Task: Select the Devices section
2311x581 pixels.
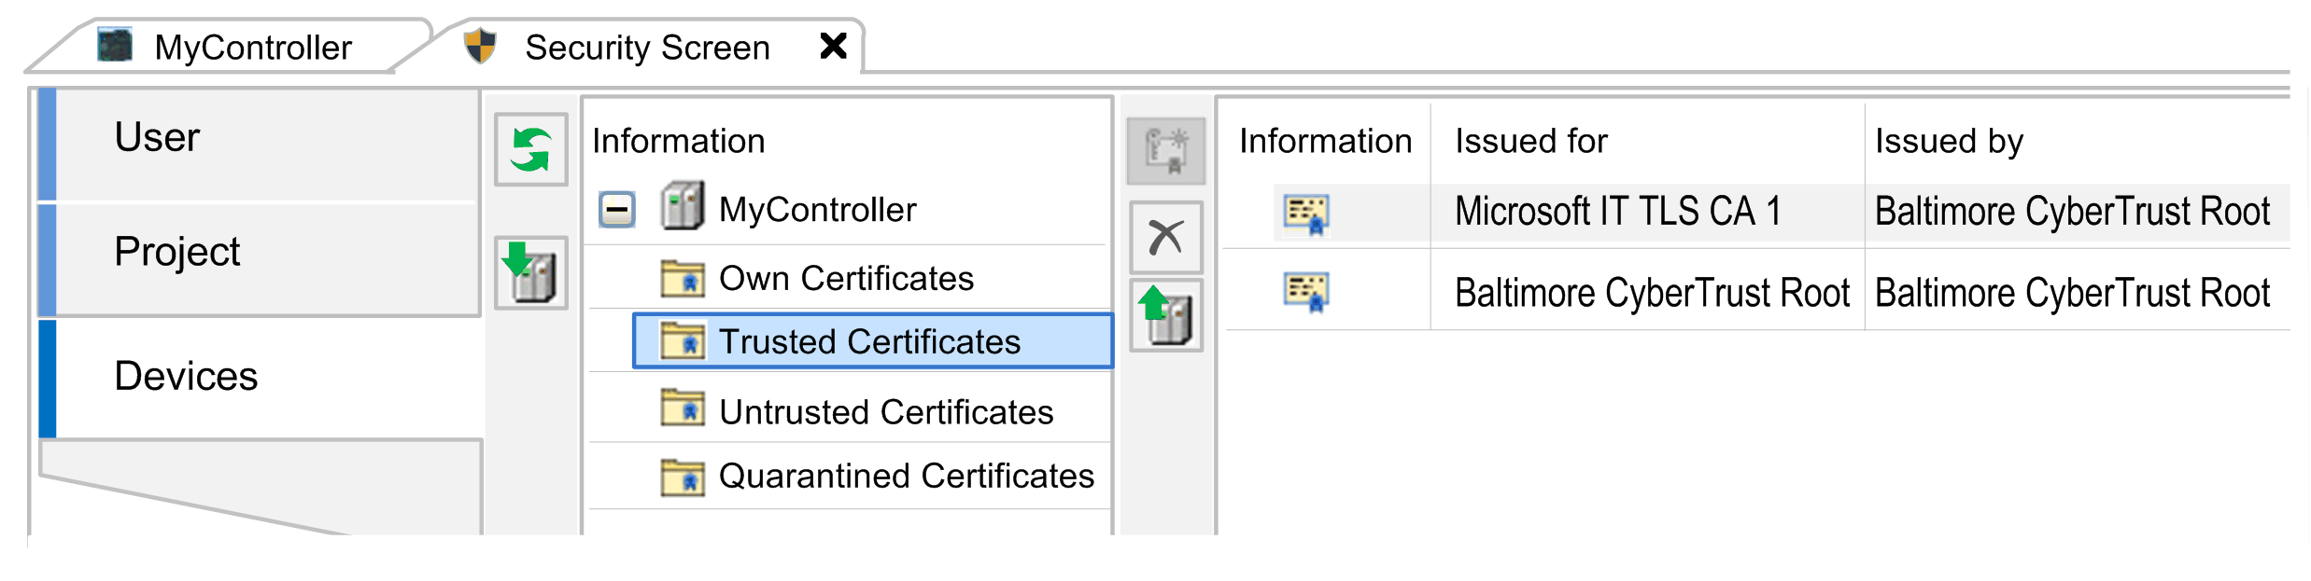Action: pyautogui.click(x=186, y=376)
